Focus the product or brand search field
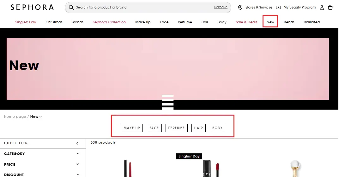 pyautogui.click(x=142, y=7)
